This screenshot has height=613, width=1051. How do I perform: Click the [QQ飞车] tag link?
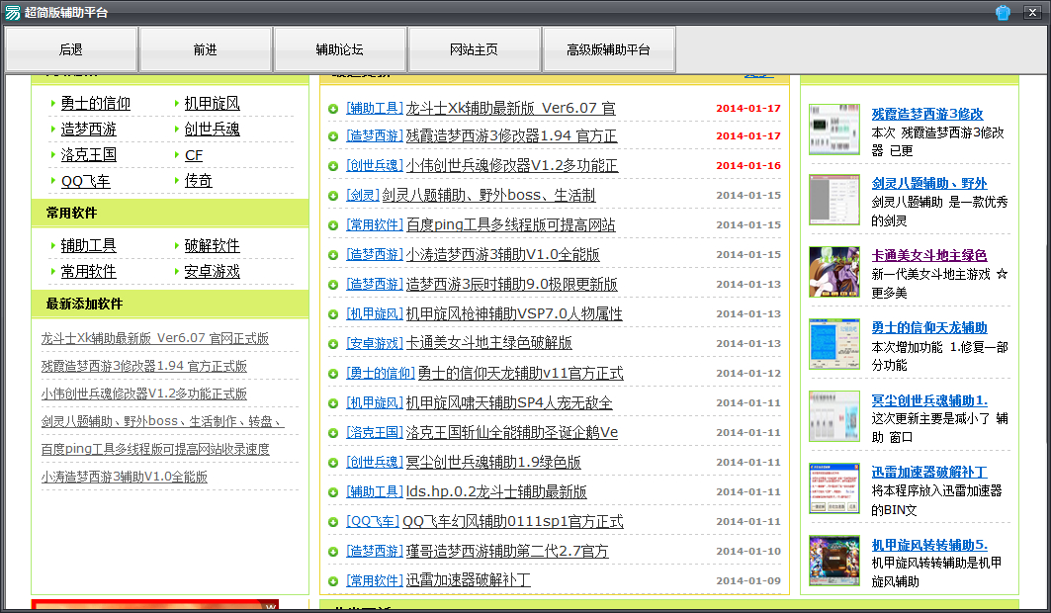coord(373,521)
